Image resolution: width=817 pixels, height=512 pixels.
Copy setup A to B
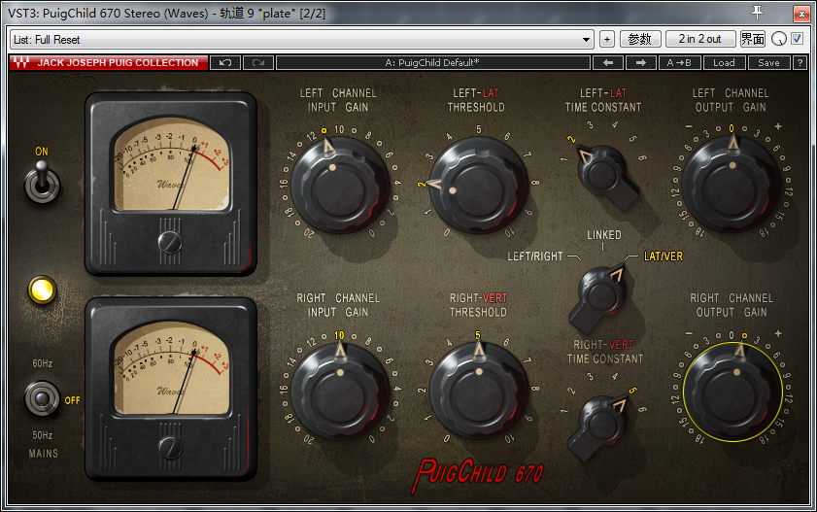pyautogui.click(x=679, y=62)
